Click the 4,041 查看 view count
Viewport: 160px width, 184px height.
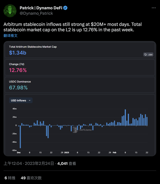[66, 163]
